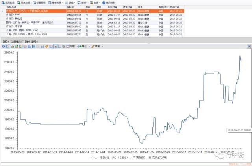The image size is (252, 166).
Task: Select the 市场价: DMF indicator row
Action: click(x=95, y=15)
